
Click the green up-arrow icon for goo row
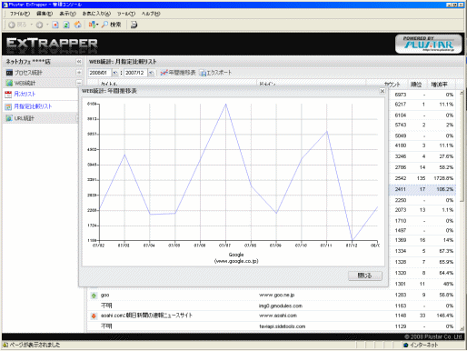[x=94, y=296]
